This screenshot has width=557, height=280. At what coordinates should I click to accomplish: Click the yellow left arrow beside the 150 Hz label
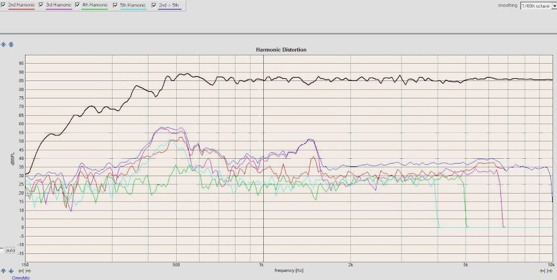21,271
